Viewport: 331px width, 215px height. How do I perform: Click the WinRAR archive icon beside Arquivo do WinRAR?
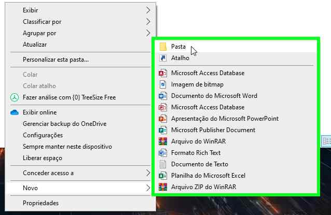coord(163,141)
